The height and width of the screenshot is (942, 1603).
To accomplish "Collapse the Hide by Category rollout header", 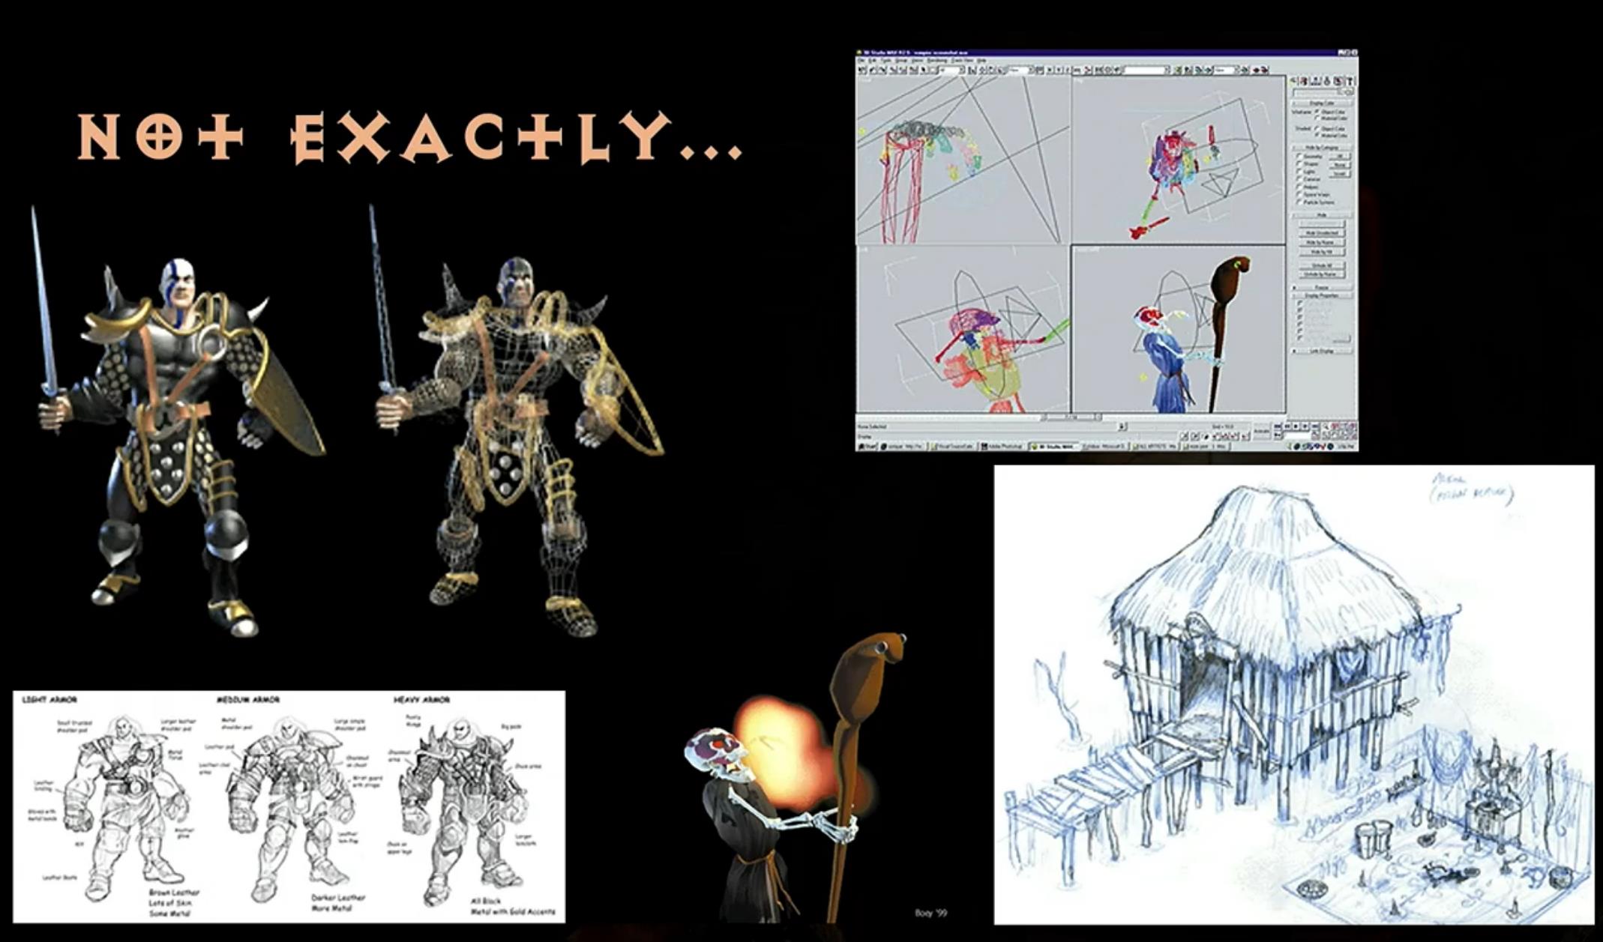I will (1322, 148).
